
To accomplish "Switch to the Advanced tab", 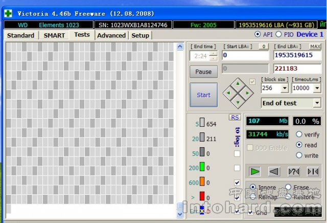I will click(x=111, y=35).
